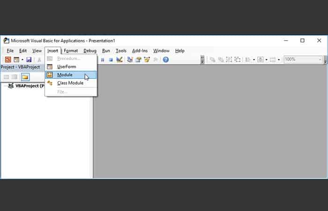
Task: Choose Class Module in the Insert menu
Action: 71,83
